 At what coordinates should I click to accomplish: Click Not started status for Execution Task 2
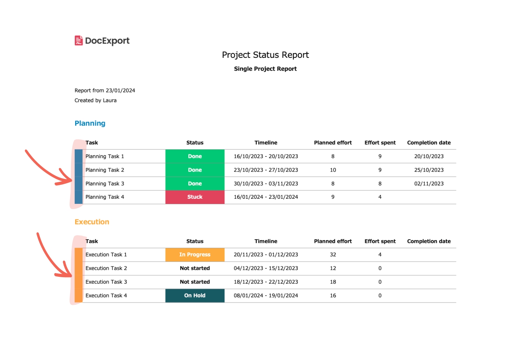pos(195,268)
